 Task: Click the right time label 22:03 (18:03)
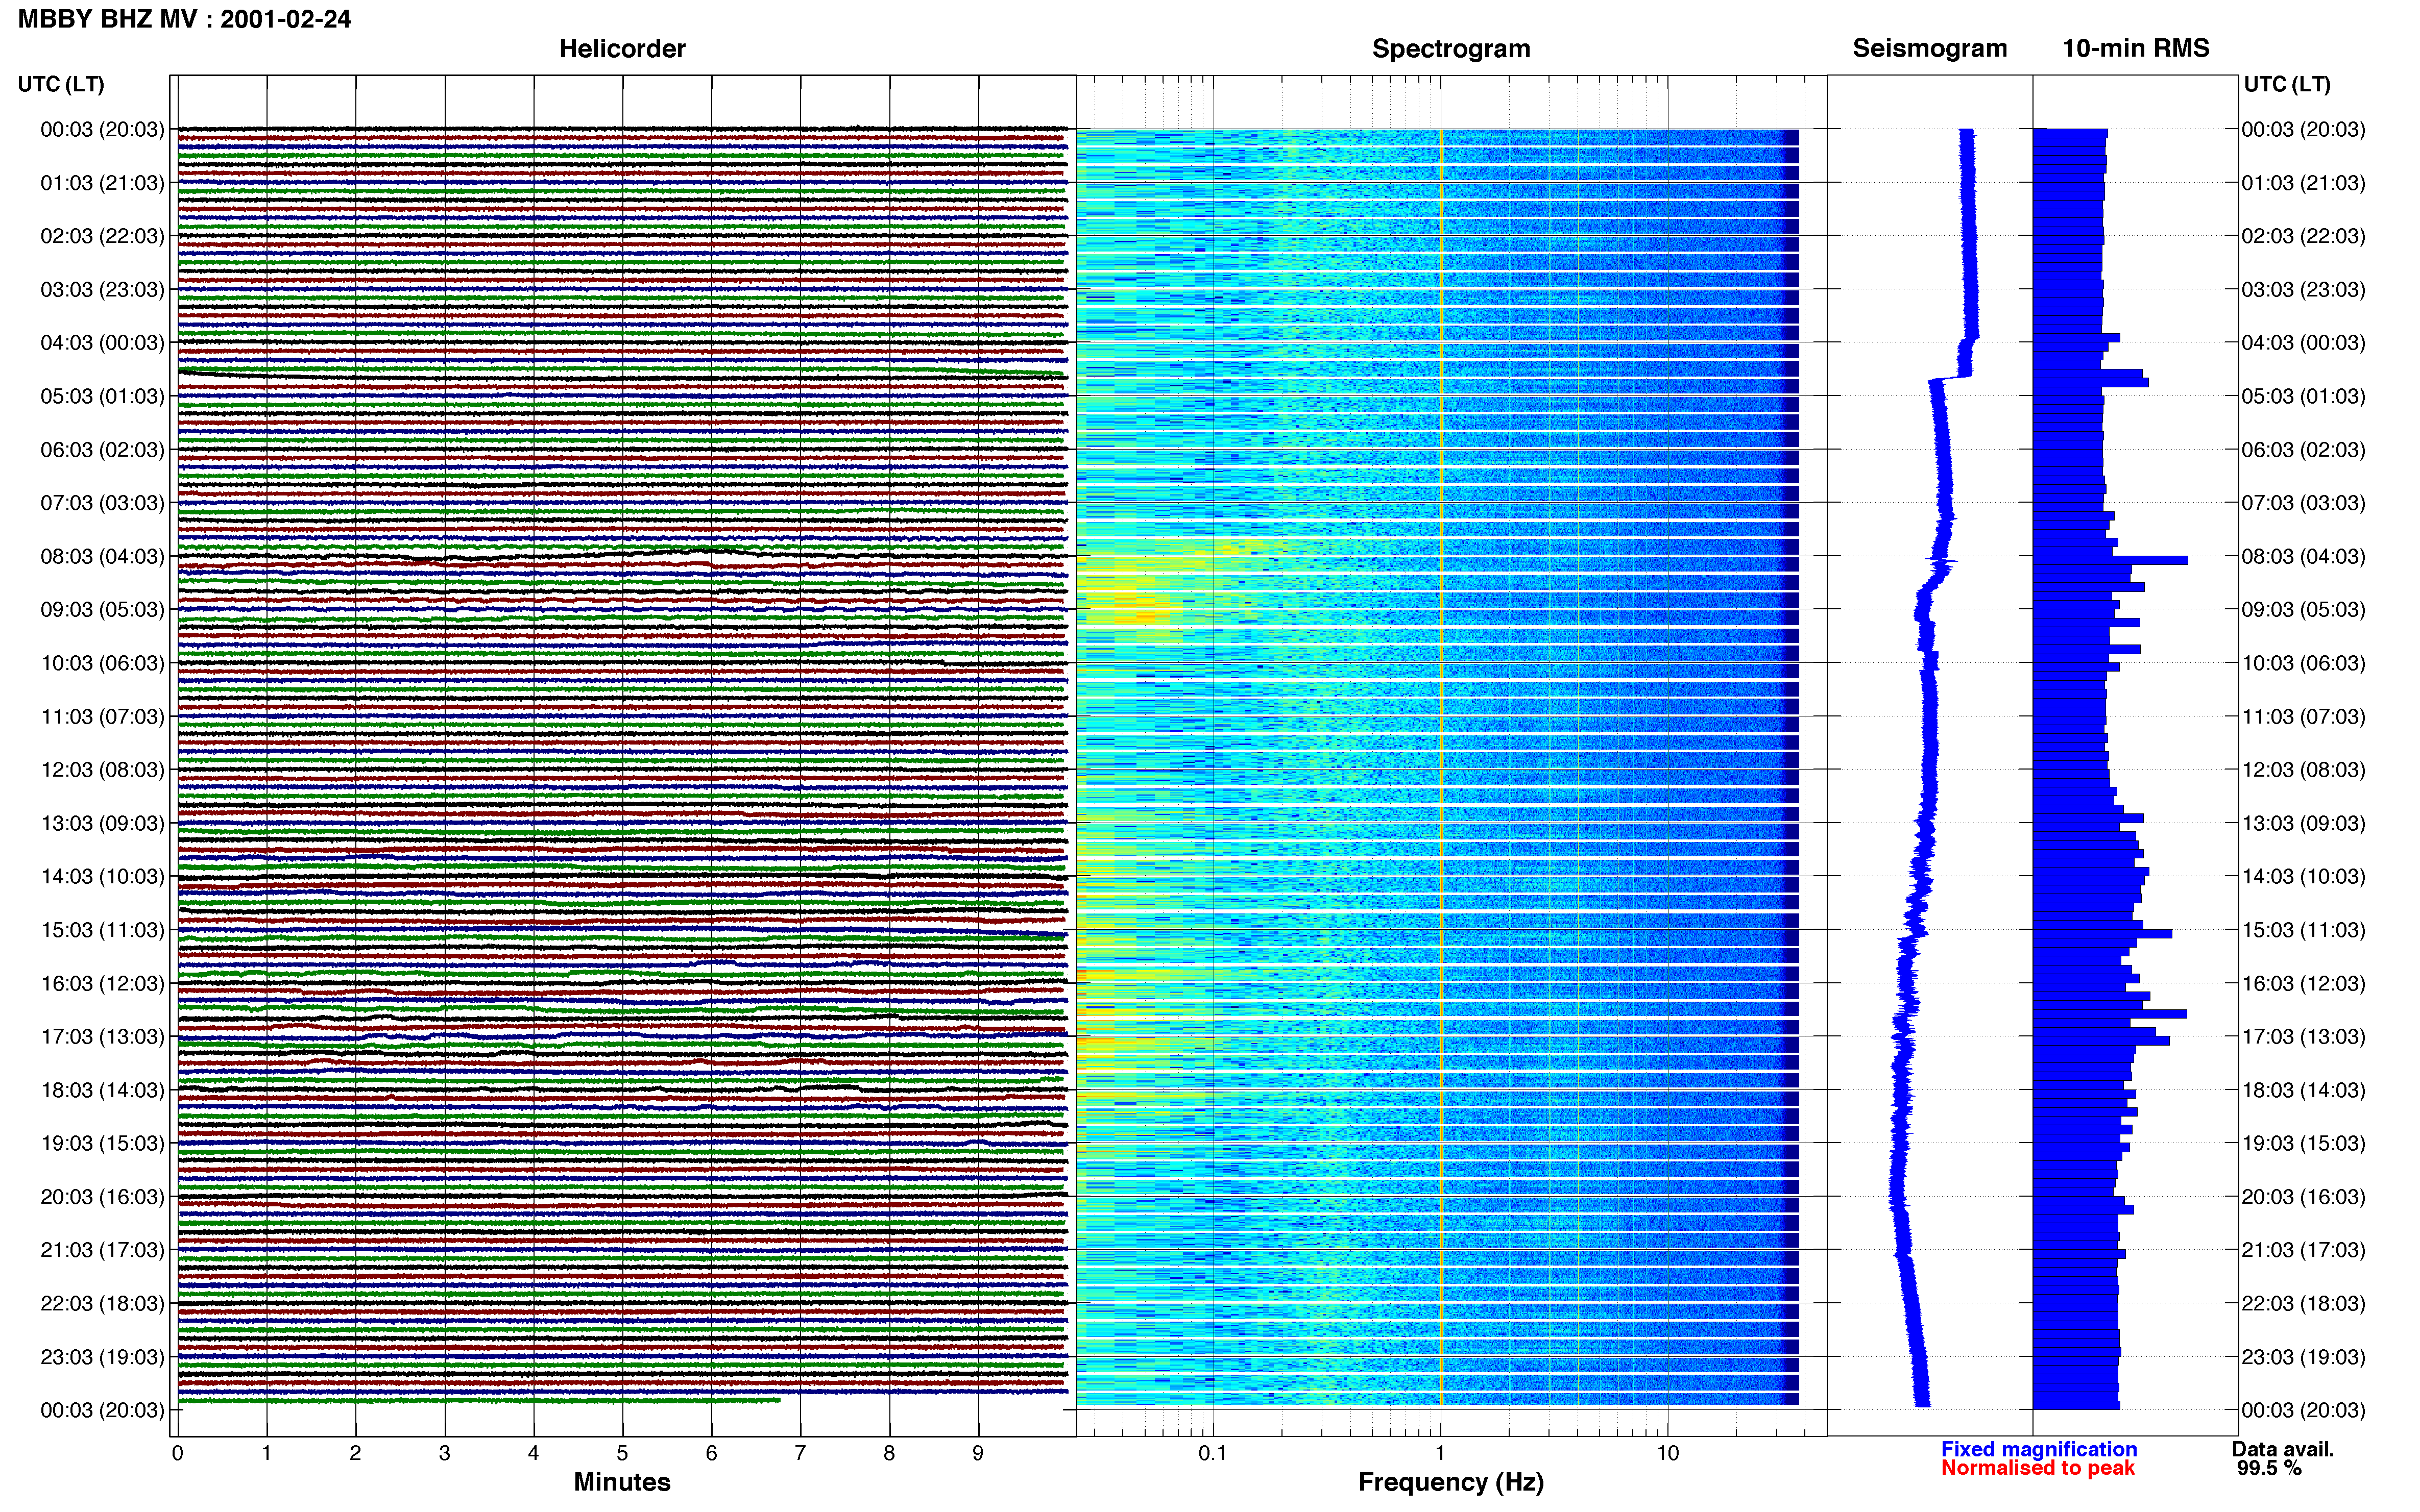click(2303, 1304)
